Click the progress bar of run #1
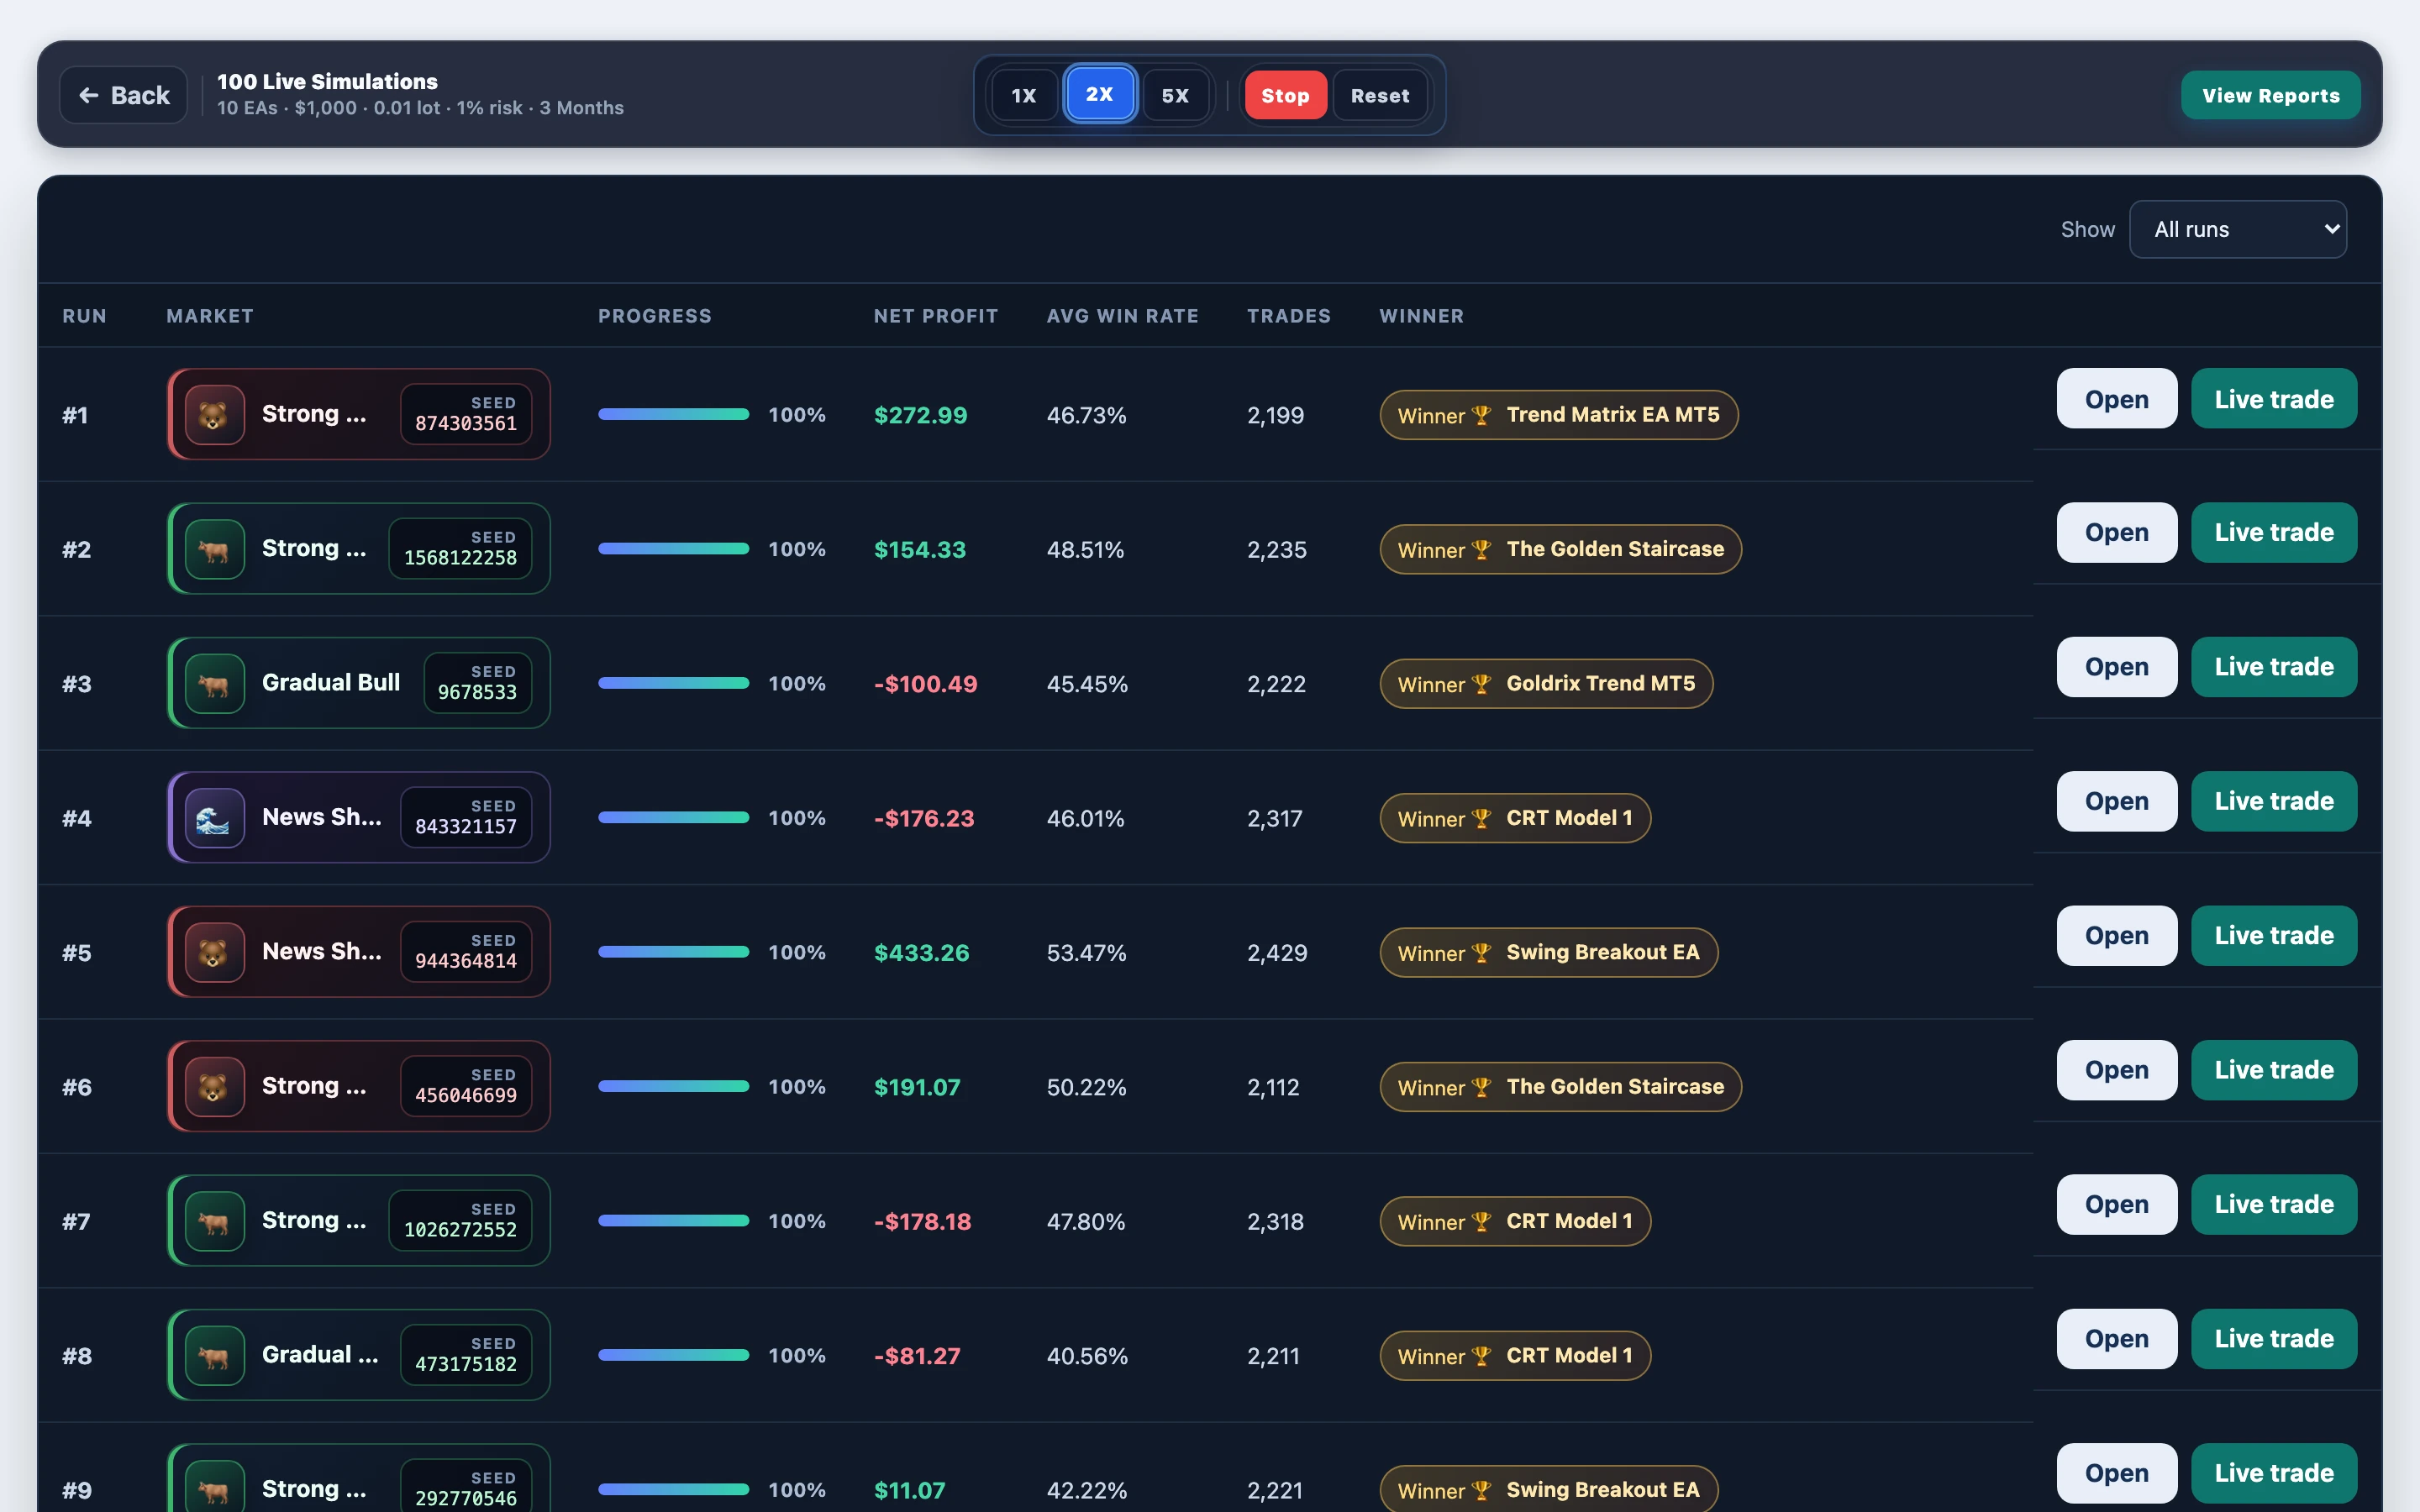The image size is (2420, 1512). (x=674, y=414)
